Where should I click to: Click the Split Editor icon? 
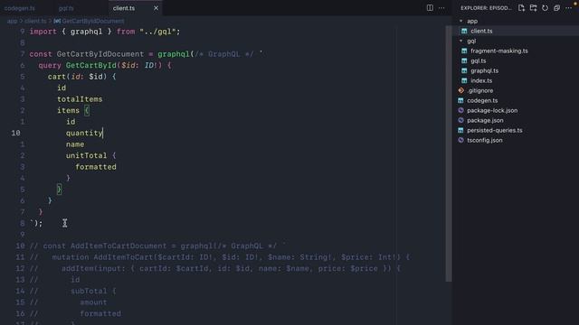430,8
